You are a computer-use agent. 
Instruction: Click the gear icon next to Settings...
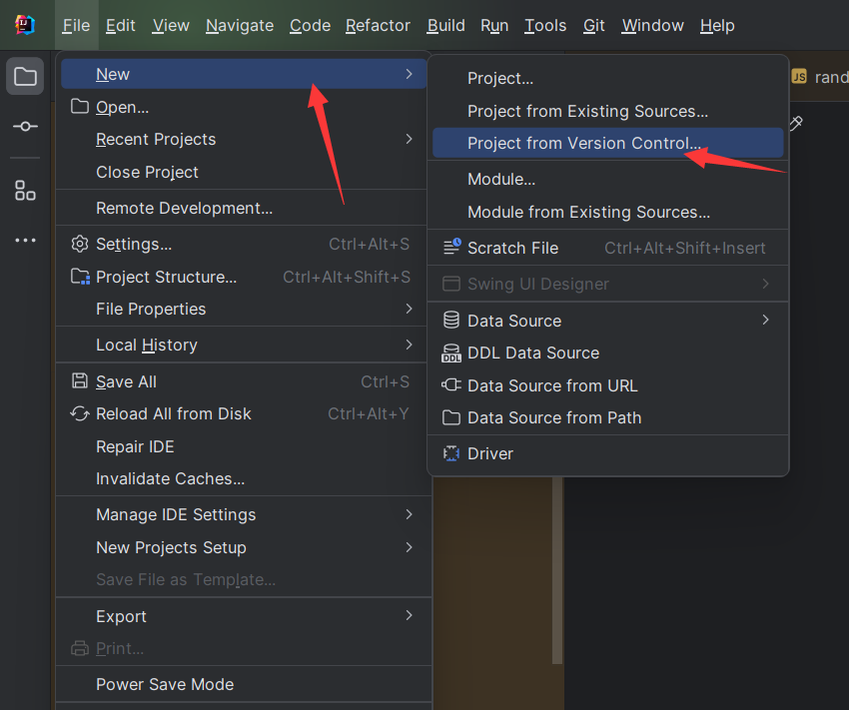(80, 244)
